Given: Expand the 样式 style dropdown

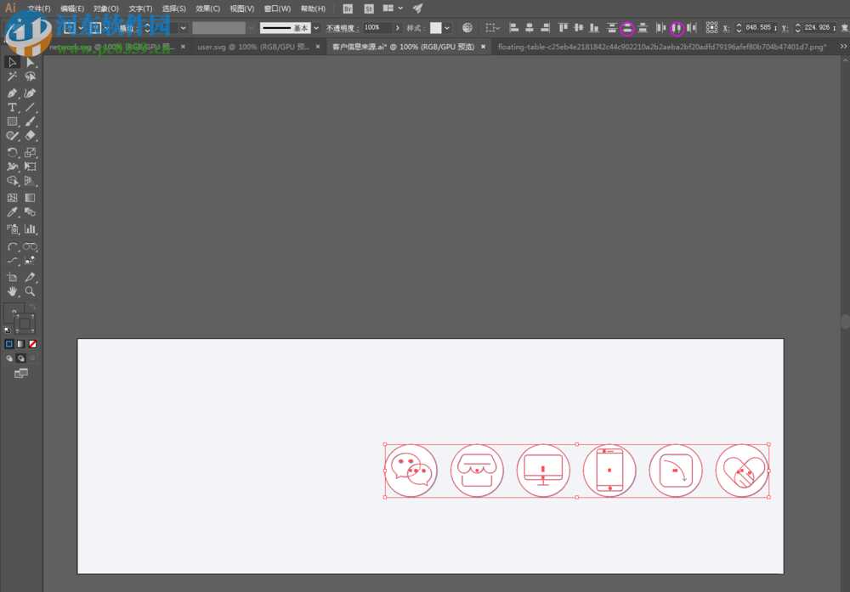Looking at the screenshot, I should coord(447,28).
